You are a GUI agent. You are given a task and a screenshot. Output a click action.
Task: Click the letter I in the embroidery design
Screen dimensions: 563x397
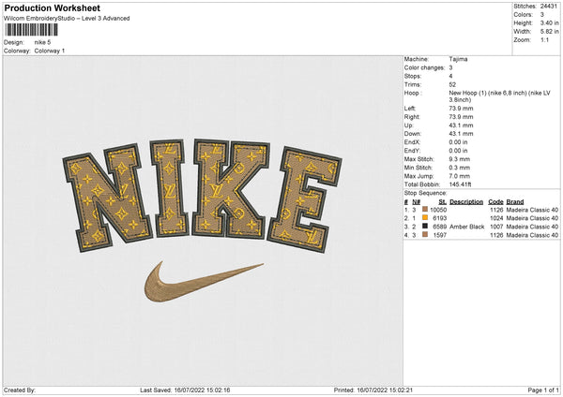[x=169, y=188]
